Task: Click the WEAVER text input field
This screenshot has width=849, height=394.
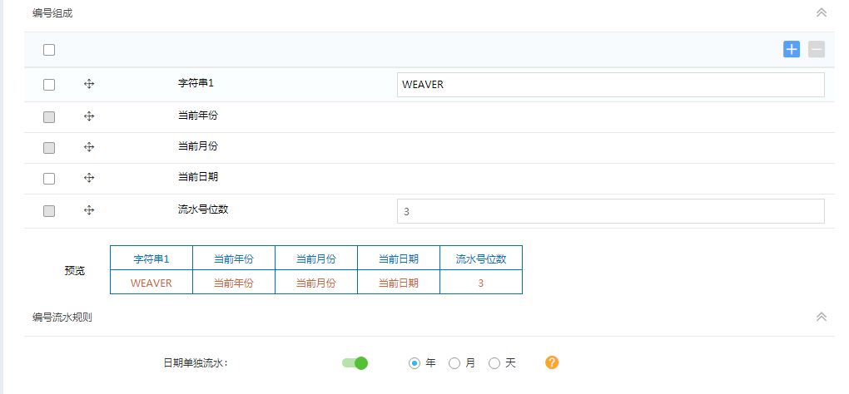Action: [x=610, y=85]
